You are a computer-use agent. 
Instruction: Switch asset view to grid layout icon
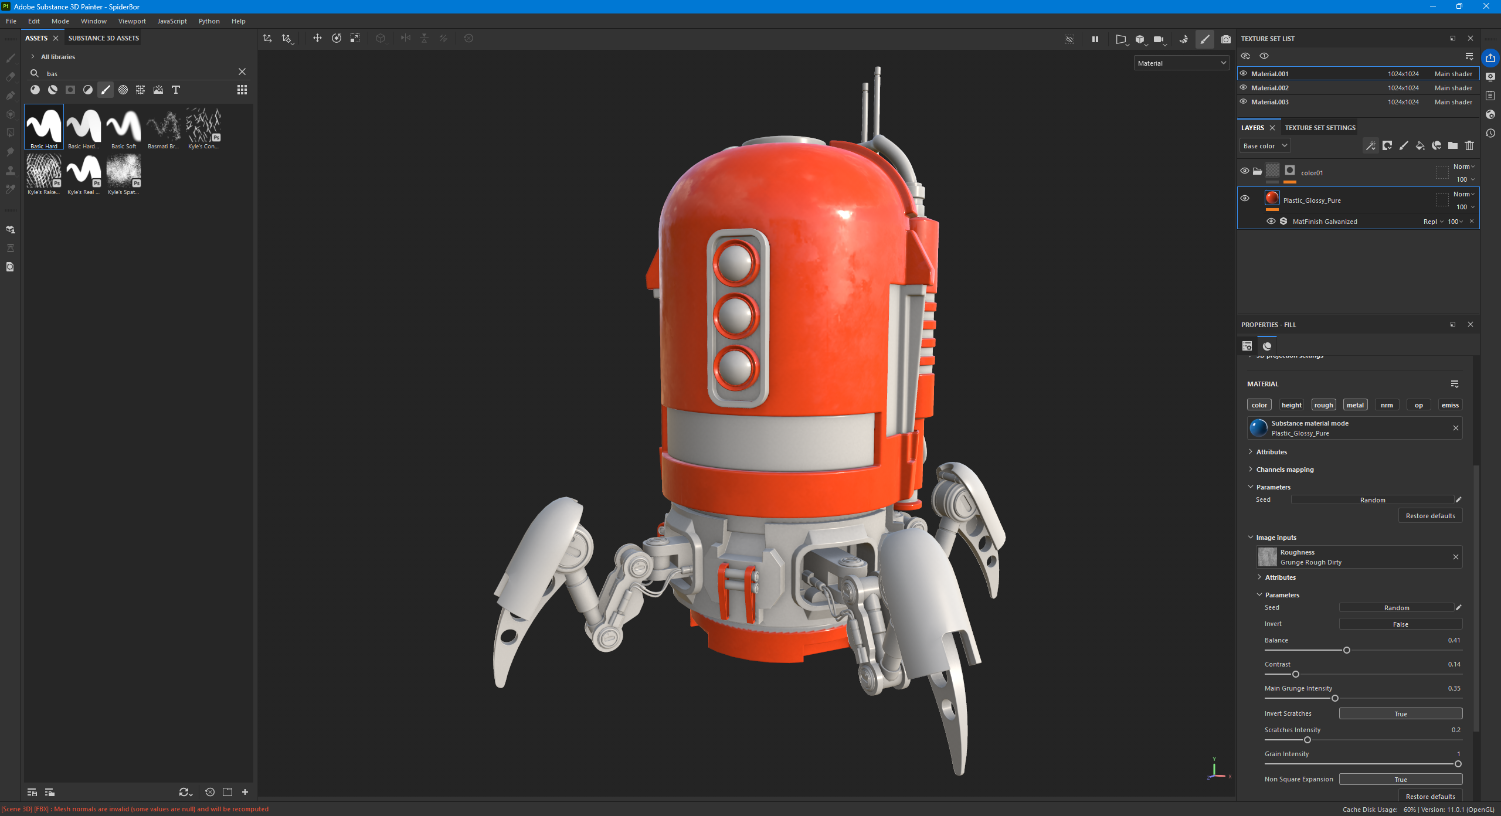click(x=242, y=90)
